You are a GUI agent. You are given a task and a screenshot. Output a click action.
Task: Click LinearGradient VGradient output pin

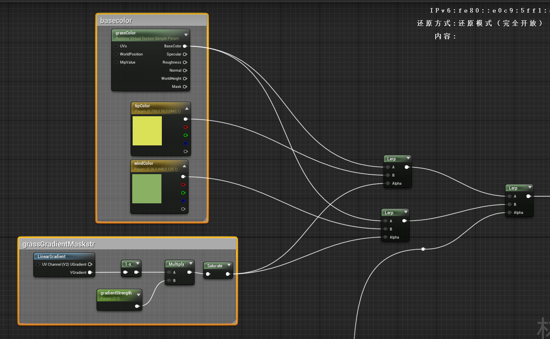click(x=90, y=273)
